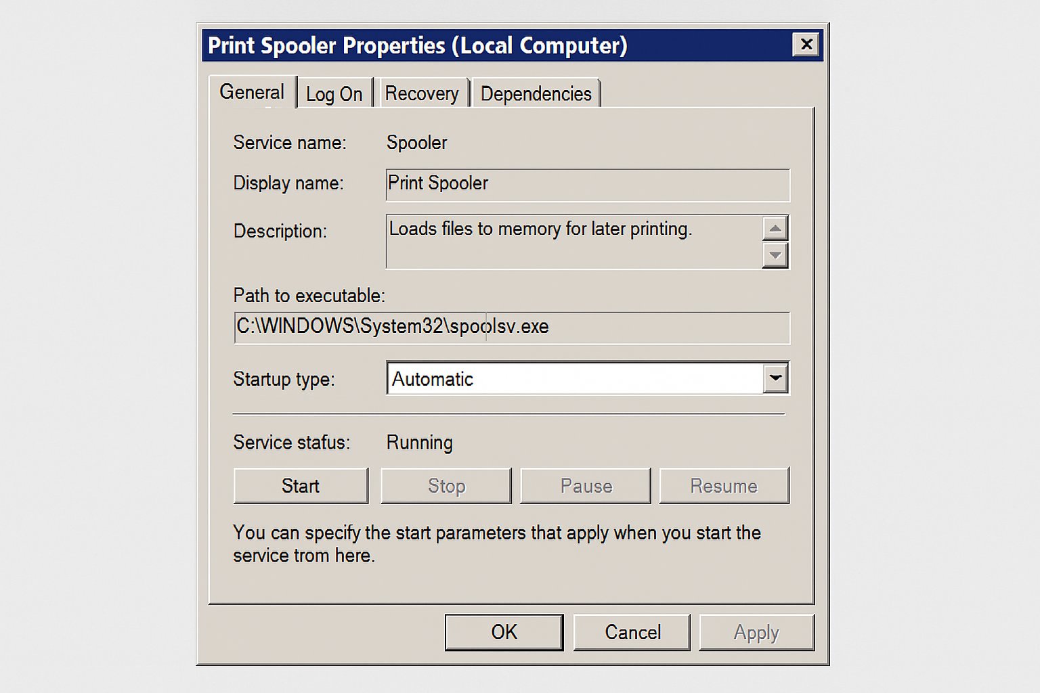The height and width of the screenshot is (693, 1040).
Task: Click the Pause button
Action: [585, 485]
